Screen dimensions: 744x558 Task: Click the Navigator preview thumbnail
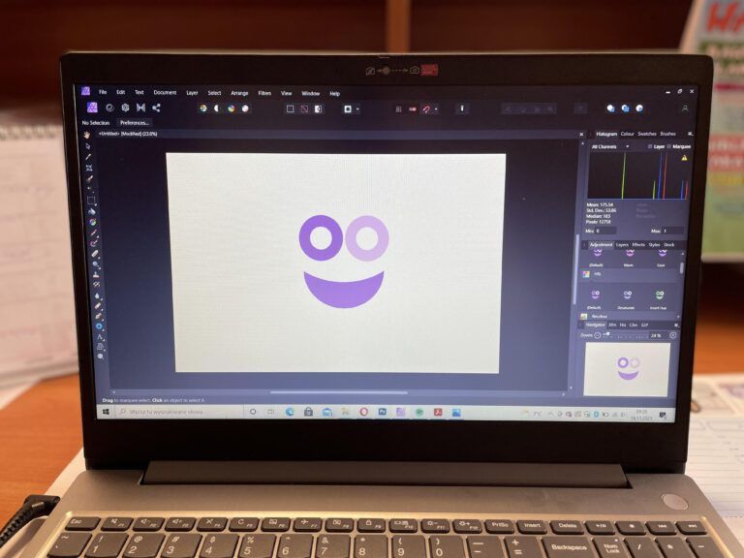pos(627,369)
